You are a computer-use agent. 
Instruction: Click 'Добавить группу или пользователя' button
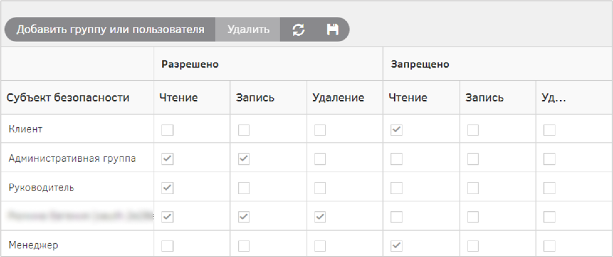pos(110,30)
